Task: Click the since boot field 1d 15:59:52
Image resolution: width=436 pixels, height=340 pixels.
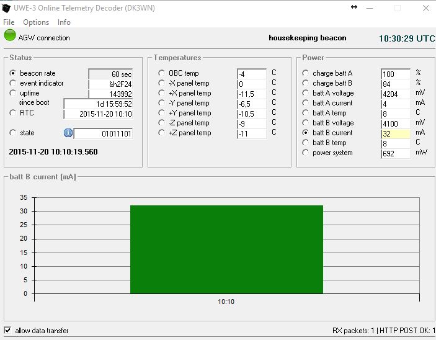Action: (x=98, y=104)
